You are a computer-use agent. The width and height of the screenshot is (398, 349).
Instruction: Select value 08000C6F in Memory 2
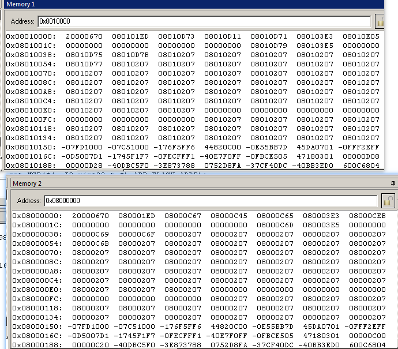pos(137,234)
